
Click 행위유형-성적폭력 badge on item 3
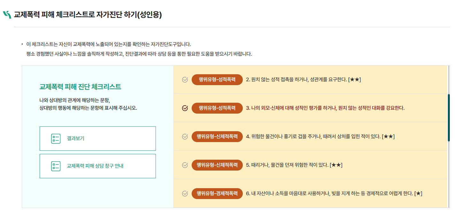pos(217,108)
